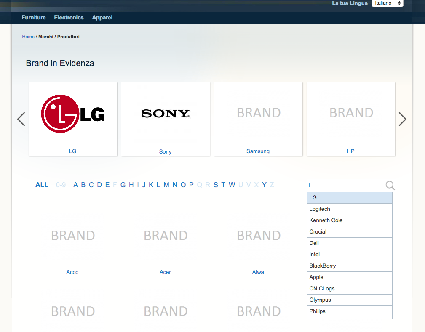Screen dimensions: 425x332
Task: Filter brands by letter G
Action: pos(123,185)
